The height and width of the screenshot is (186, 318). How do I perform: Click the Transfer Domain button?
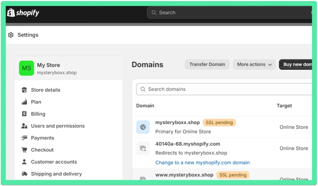click(207, 64)
